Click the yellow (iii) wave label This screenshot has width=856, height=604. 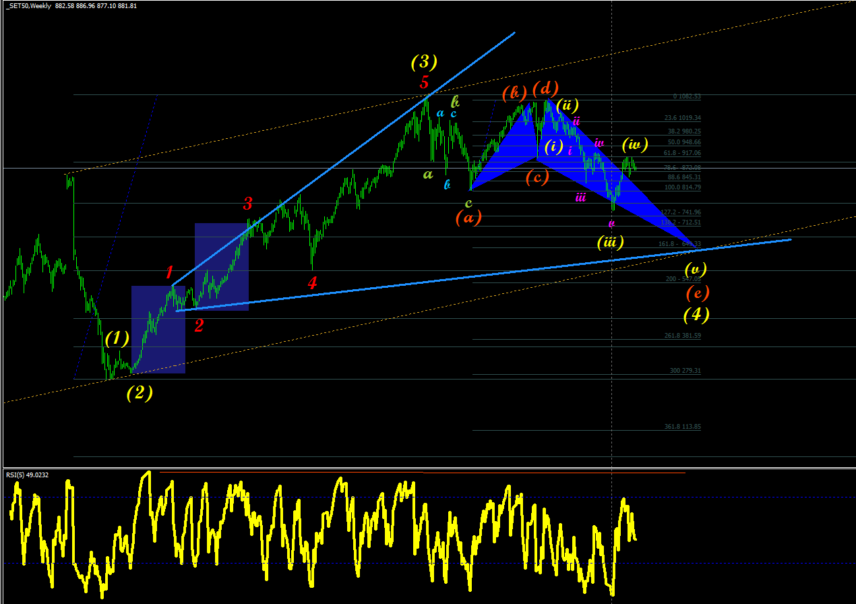[x=610, y=242]
